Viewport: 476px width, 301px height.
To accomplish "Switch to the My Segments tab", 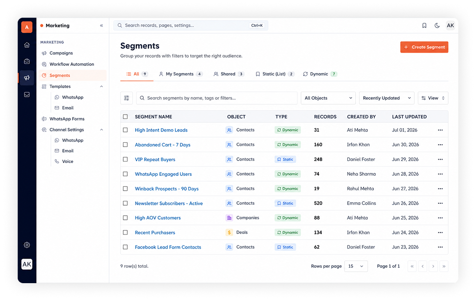I will [x=181, y=74].
